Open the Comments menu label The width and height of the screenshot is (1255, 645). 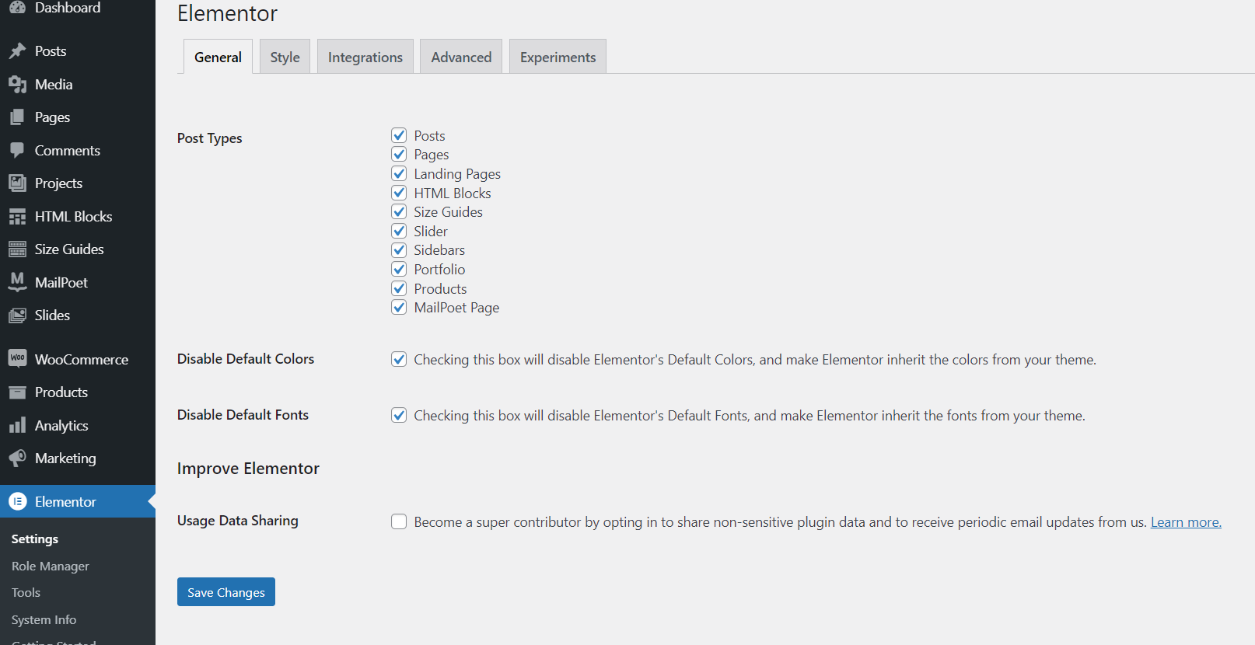click(68, 151)
